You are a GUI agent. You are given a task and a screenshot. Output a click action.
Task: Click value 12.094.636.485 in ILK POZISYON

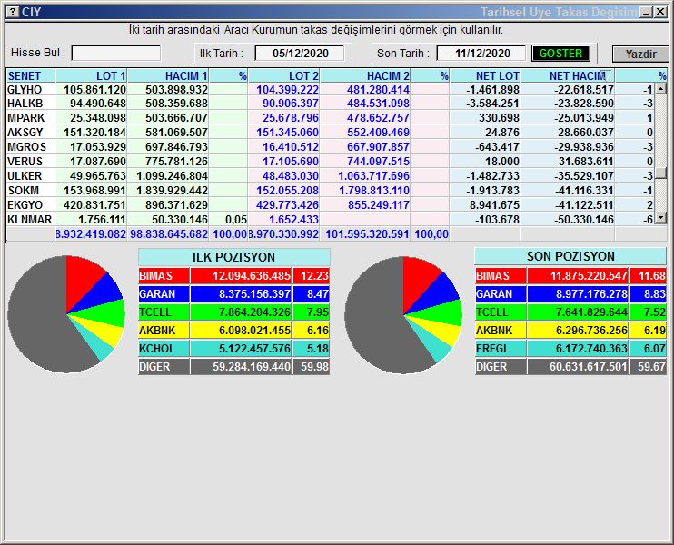point(252,276)
